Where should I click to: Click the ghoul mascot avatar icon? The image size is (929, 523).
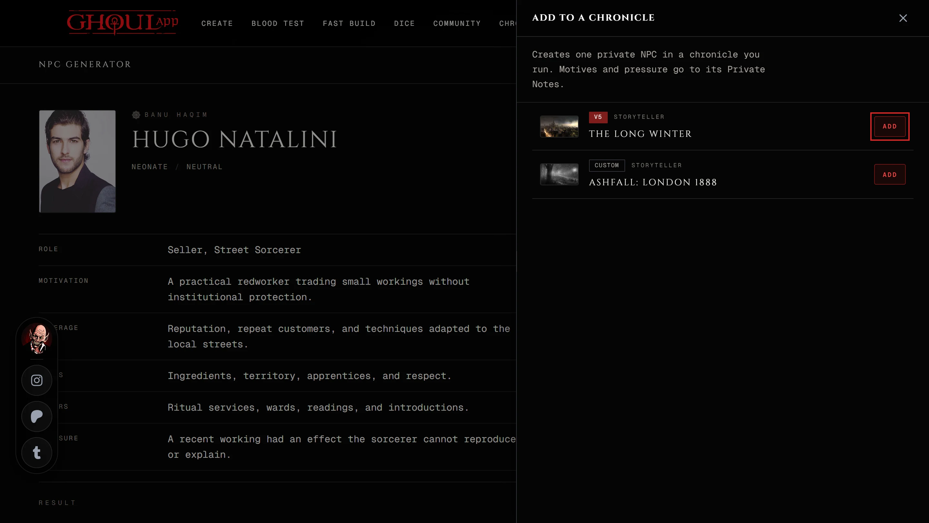pos(37,339)
